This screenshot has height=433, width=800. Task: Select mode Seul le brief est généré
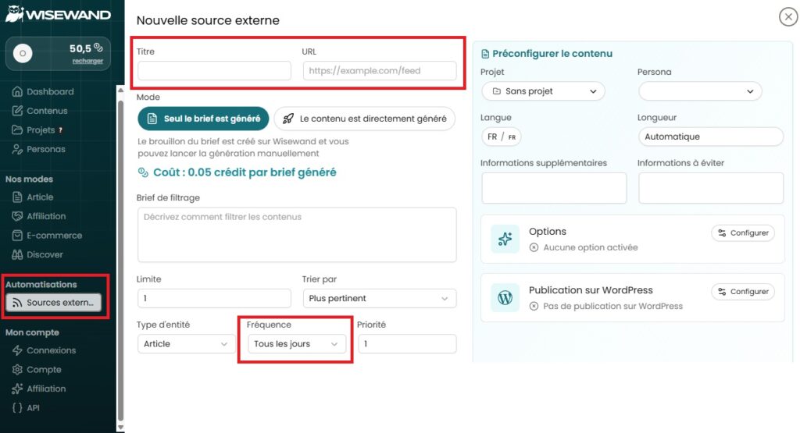pos(203,119)
